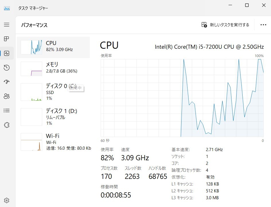Image resolution: width=271 pixels, height=207 pixels.
Task: Click the Wi-Fi mini graph thumbnail
Action: tap(31, 142)
